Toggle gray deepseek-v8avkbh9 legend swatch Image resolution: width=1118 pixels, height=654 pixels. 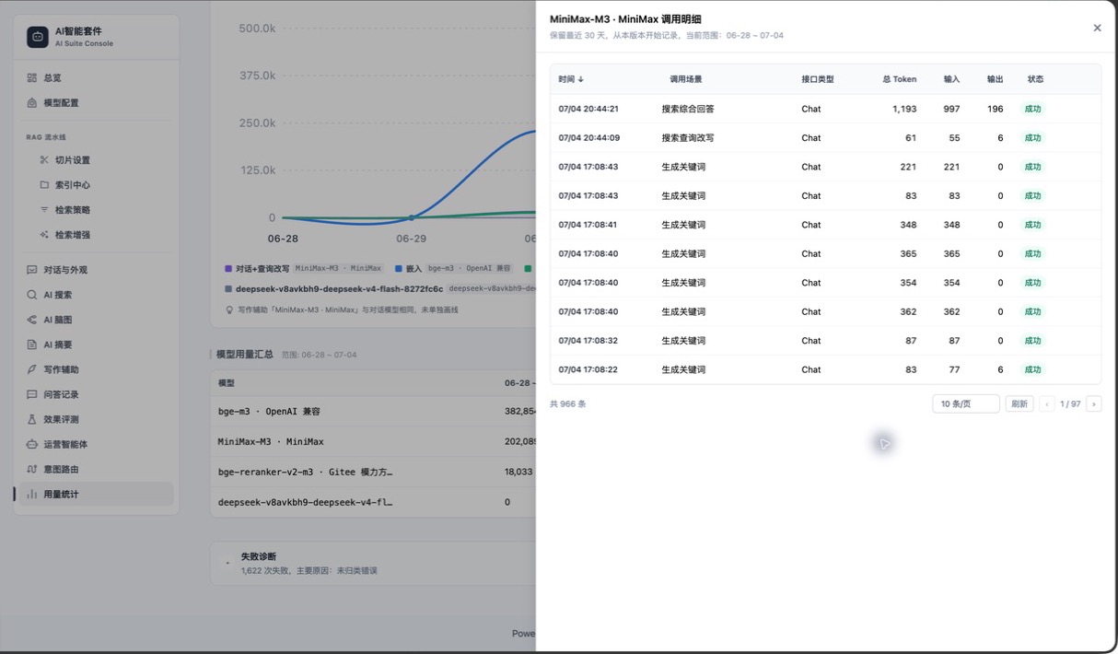point(228,288)
